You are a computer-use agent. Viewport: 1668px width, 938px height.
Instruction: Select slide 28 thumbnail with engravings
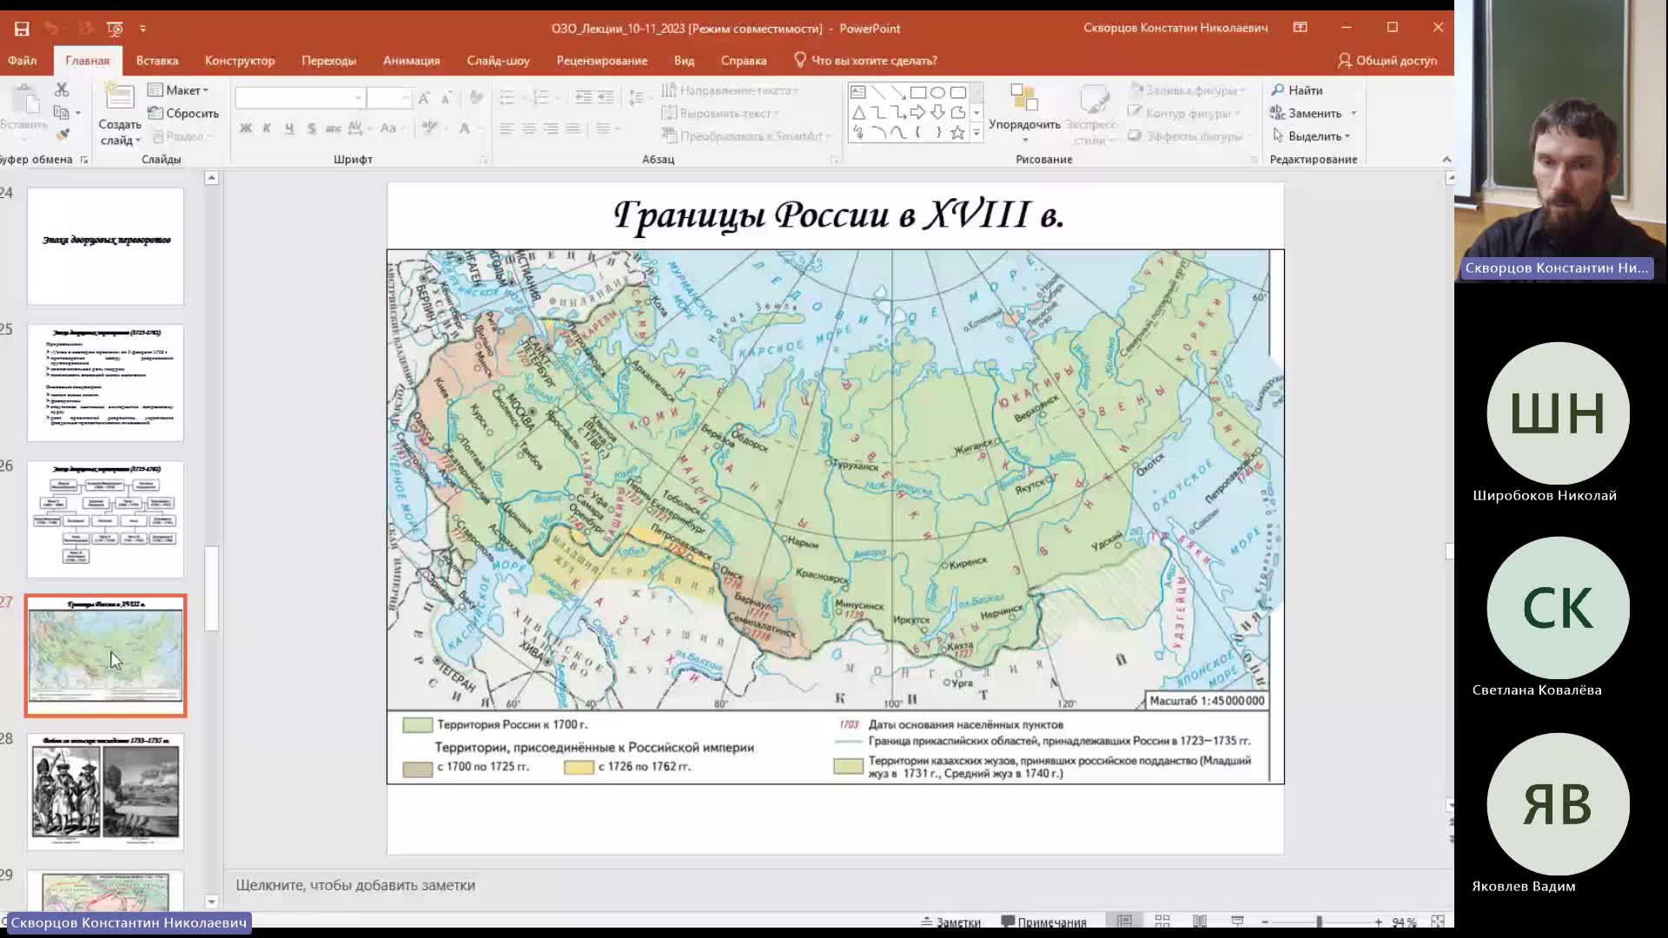point(105,792)
